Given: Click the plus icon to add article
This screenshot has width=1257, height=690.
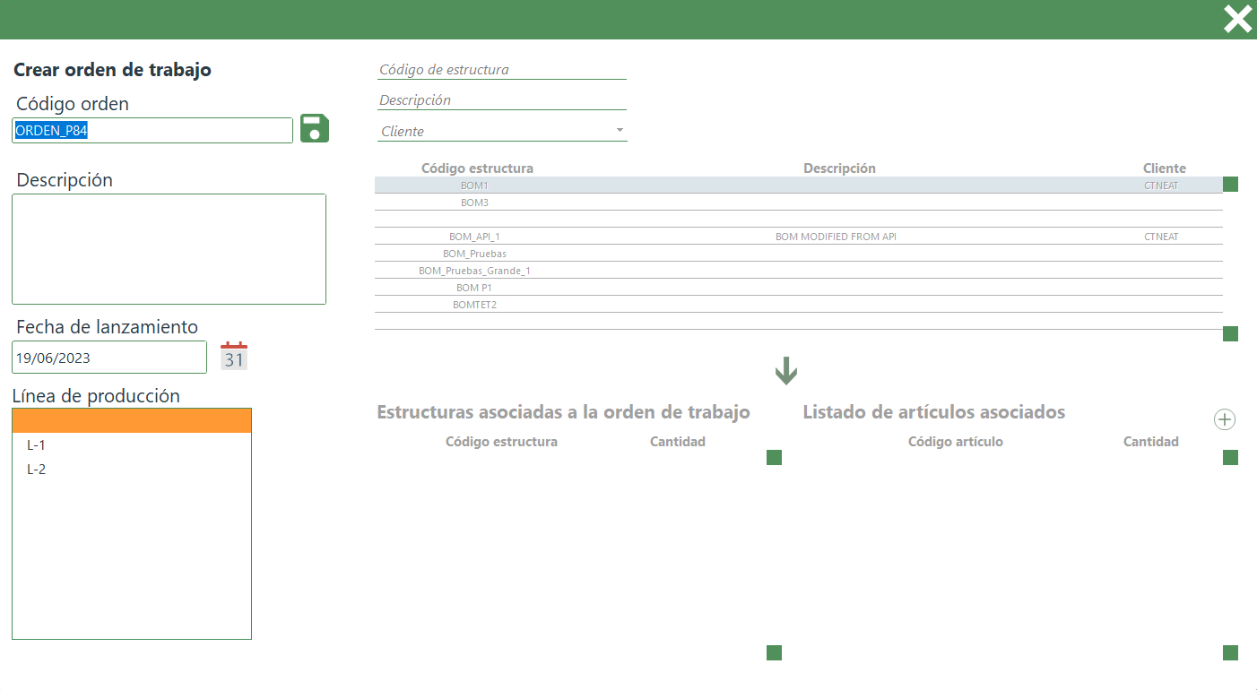Looking at the screenshot, I should coord(1225,419).
